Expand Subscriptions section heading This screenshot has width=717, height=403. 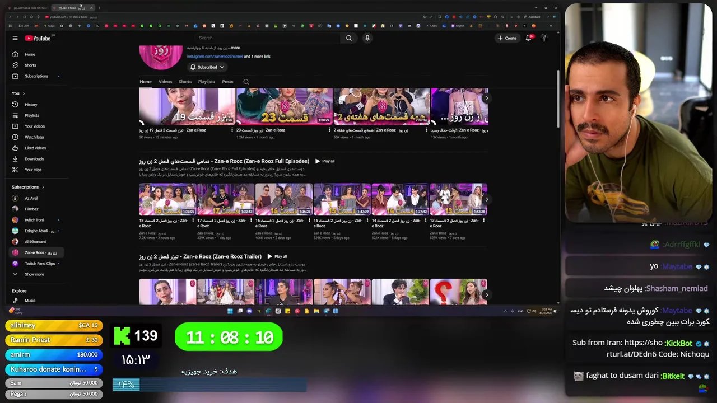[27, 187]
